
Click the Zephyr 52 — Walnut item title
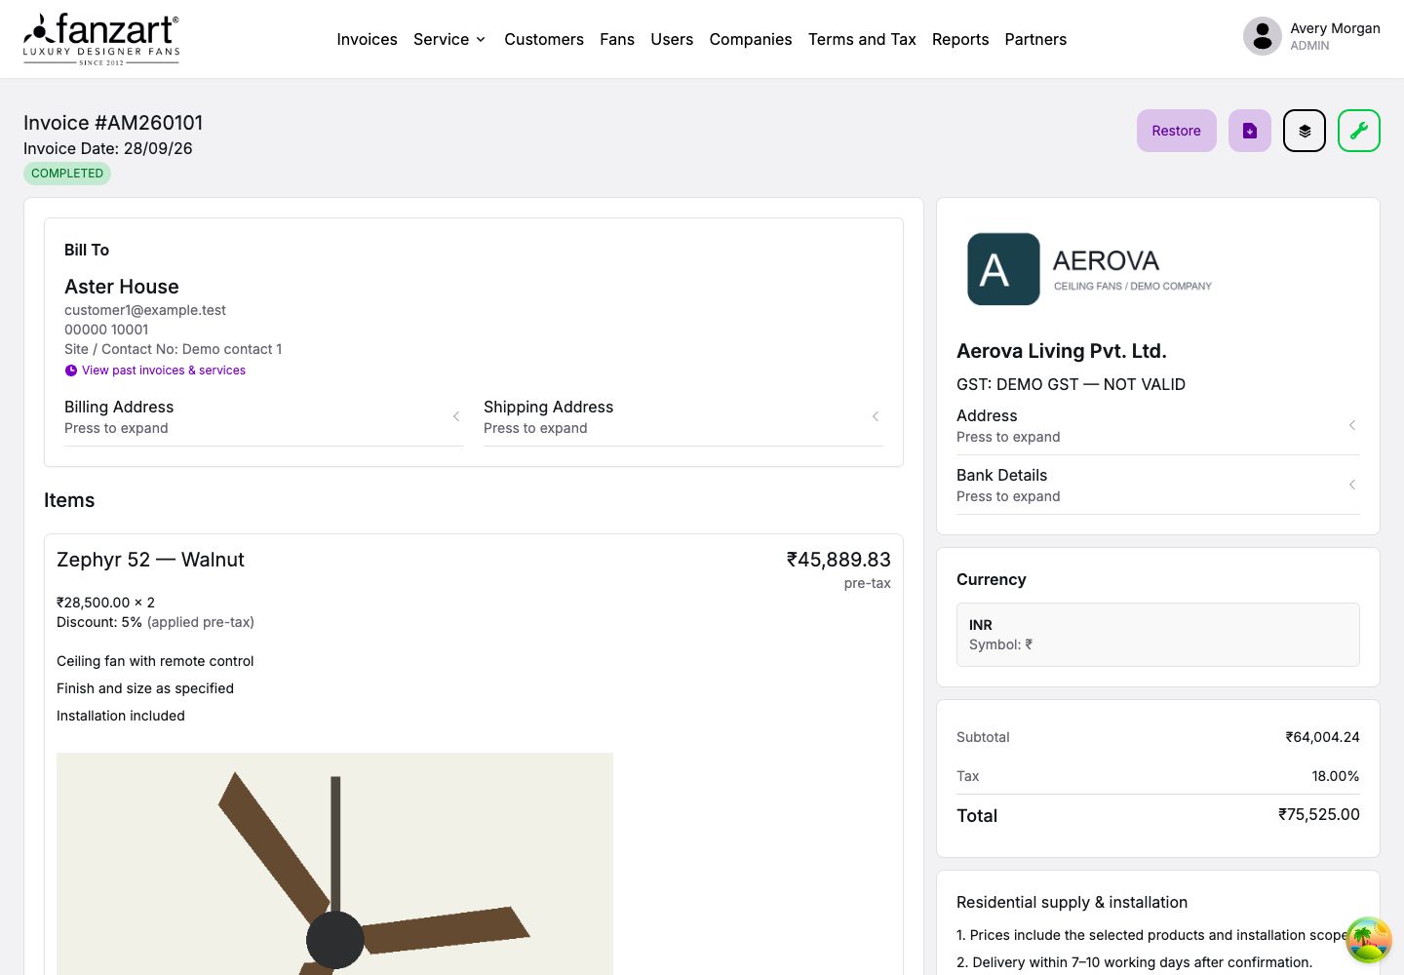pos(150,560)
